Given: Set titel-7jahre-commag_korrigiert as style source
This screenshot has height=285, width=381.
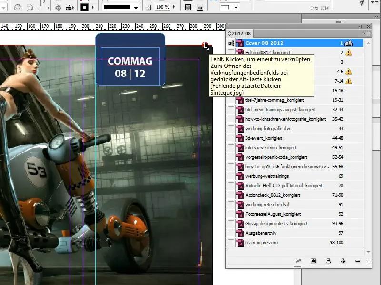Looking at the screenshot, I should click(231, 100).
